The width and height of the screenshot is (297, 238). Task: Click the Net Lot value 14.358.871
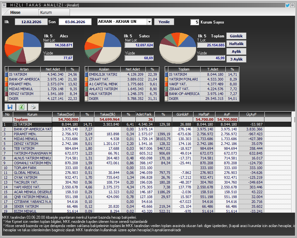58,45
